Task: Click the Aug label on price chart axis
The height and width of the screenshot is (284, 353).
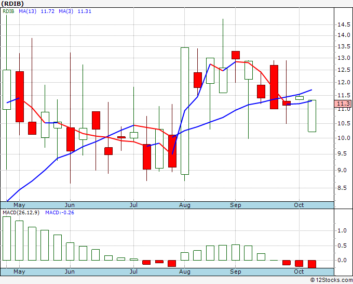Action: click(185, 205)
